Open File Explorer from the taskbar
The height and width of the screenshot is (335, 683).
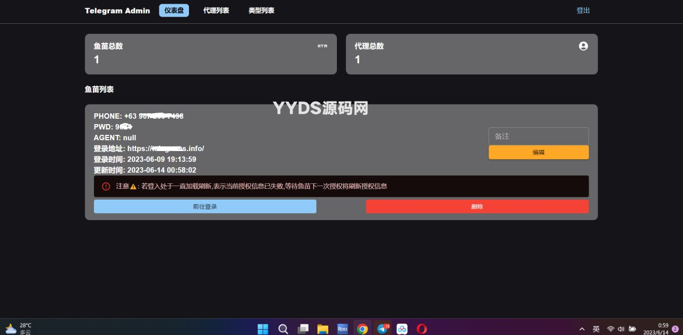[323, 329]
